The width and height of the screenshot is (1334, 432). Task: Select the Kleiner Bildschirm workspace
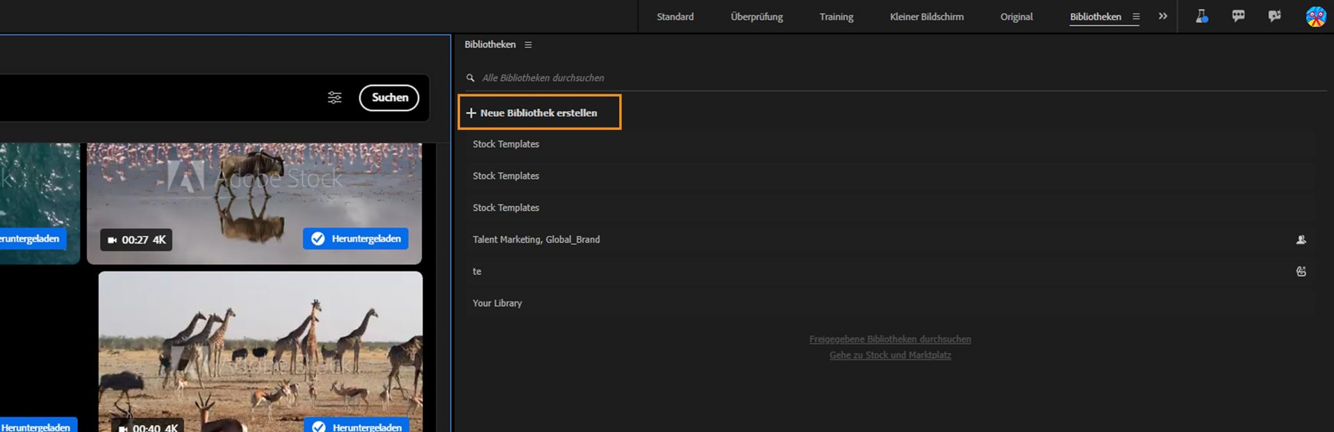point(927,17)
